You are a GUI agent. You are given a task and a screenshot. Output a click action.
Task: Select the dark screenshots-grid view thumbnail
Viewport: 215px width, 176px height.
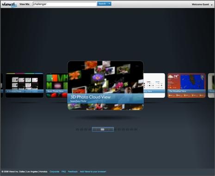pos(25,85)
